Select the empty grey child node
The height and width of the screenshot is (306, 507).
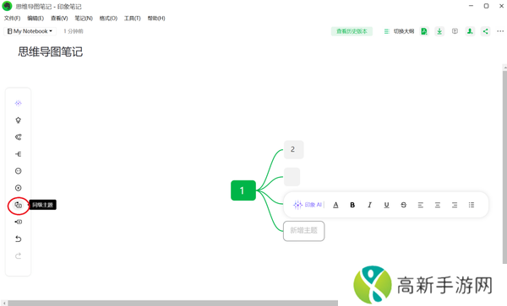coord(292,177)
